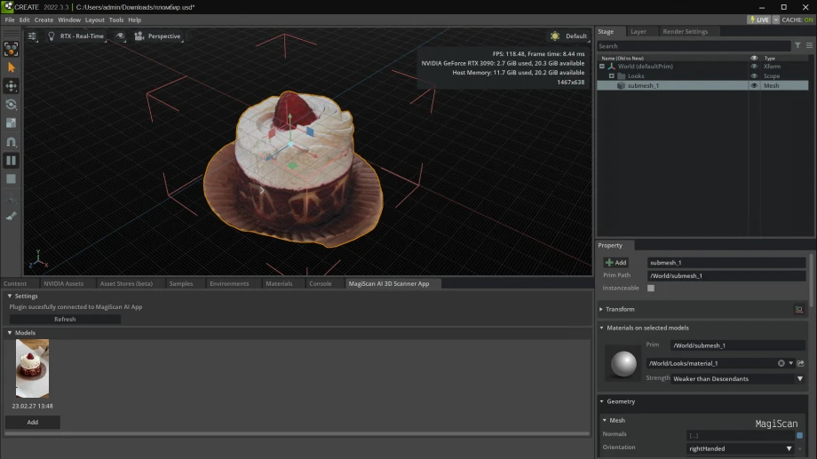Click the Add button under Models
This screenshot has width=817, height=459.
click(x=32, y=422)
